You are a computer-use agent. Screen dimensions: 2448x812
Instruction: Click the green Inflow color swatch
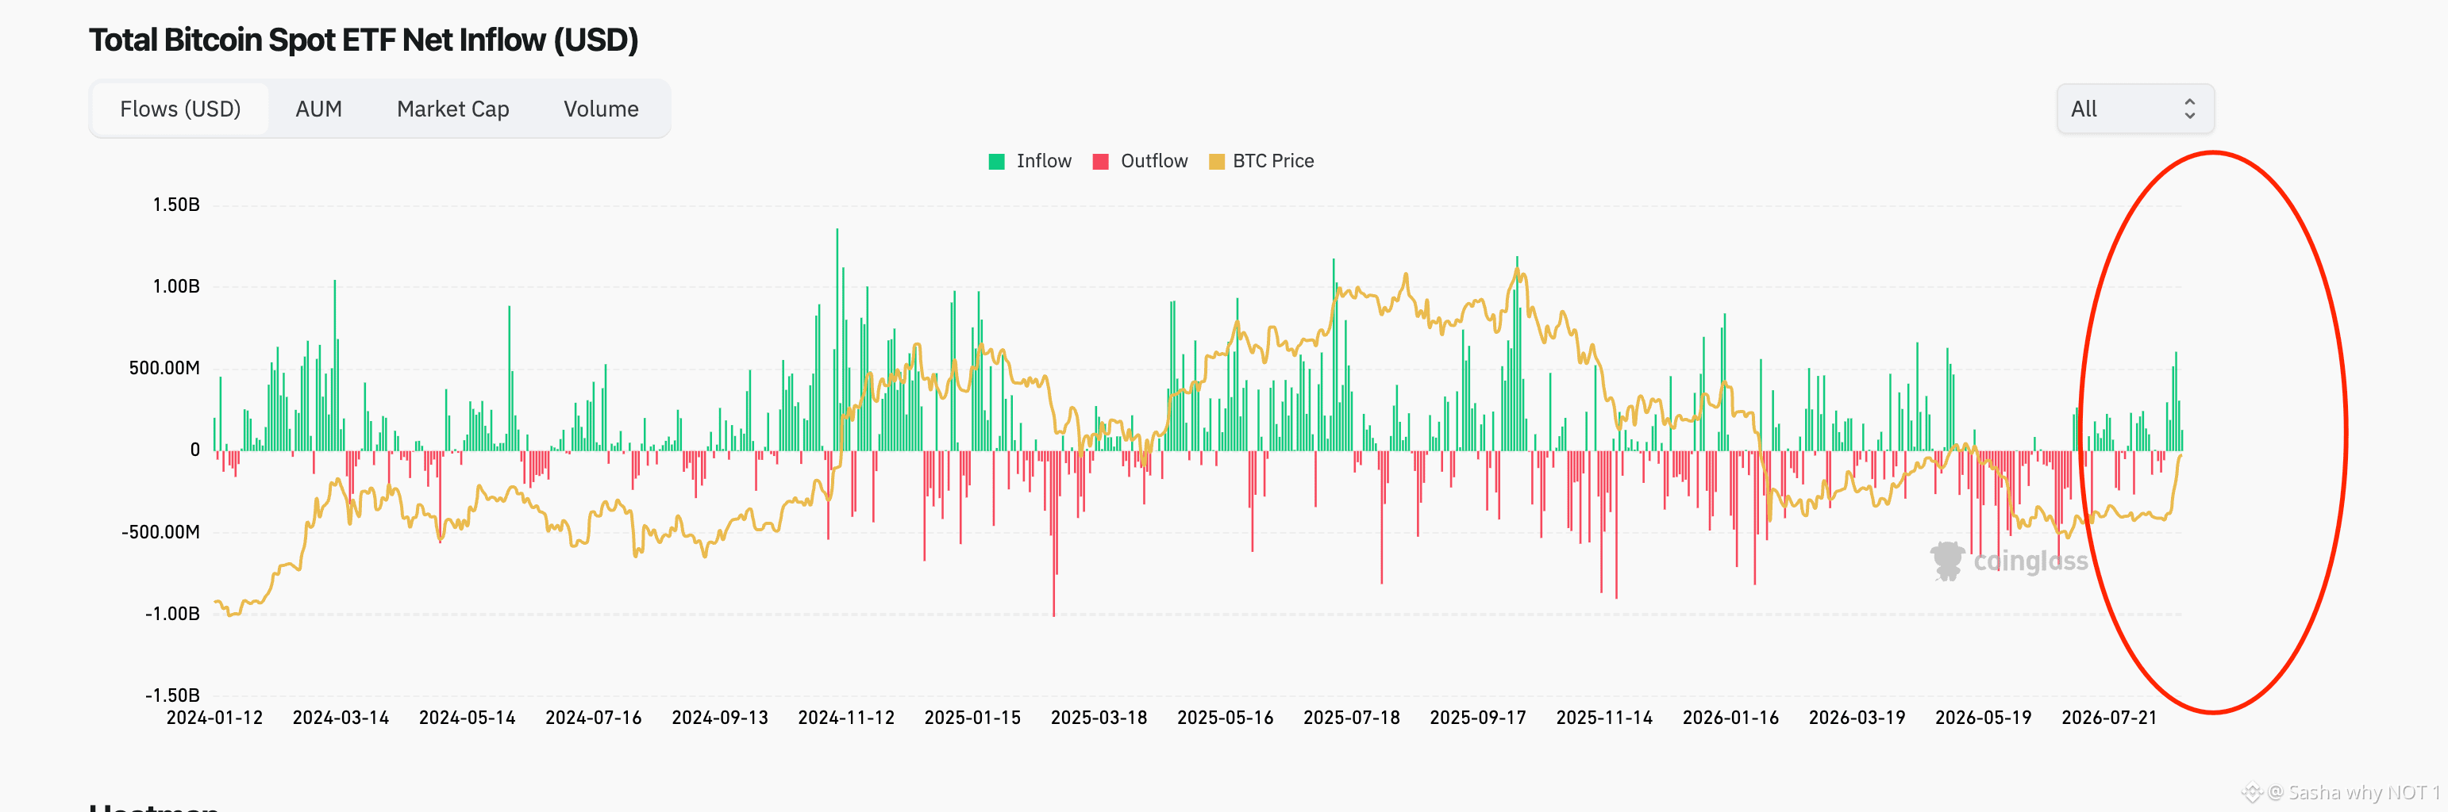[997, 162]
